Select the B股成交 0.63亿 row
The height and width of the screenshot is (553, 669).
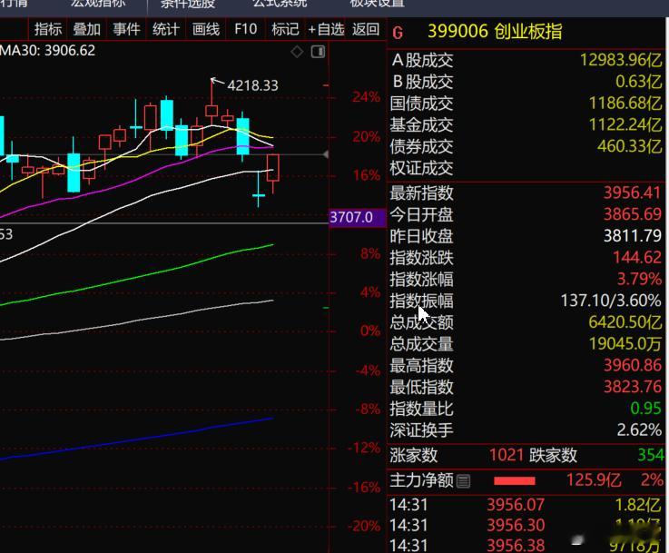click(526, 82)
